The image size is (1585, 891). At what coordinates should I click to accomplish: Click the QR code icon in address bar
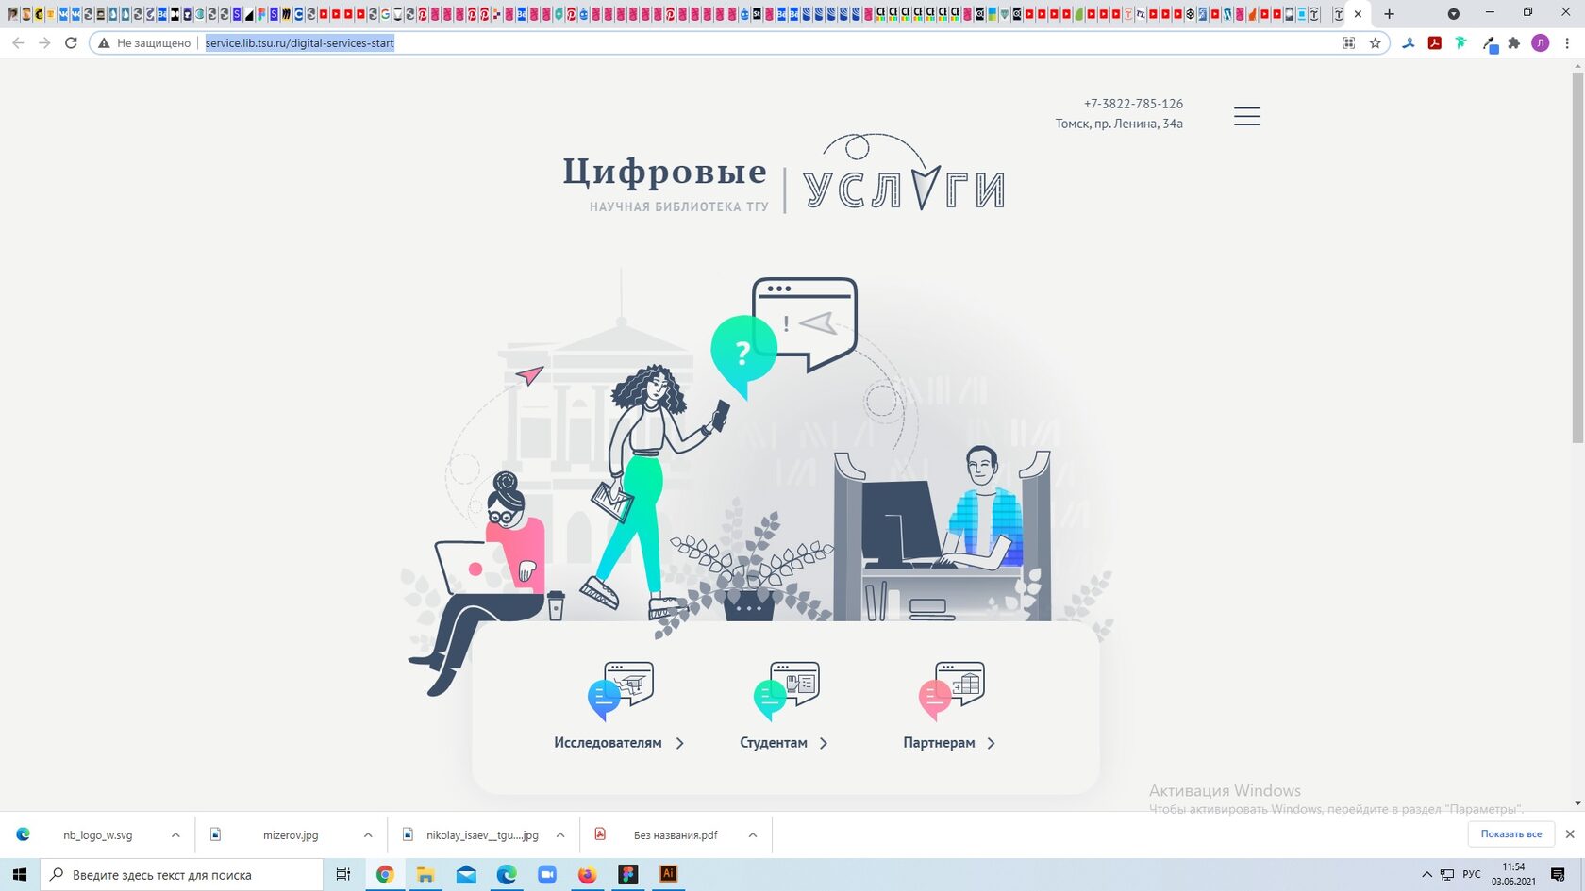pyautogui.click(x=1349, y=42)
